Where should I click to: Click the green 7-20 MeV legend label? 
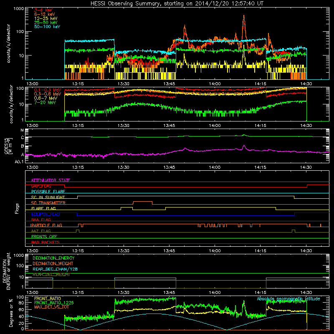pyautogui.click(x=45, y=102)
